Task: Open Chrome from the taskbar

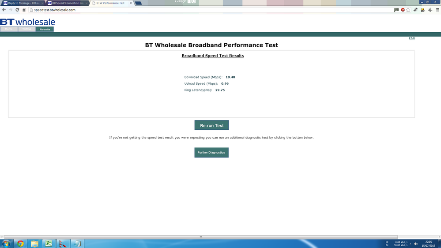Action: (20, 244)
